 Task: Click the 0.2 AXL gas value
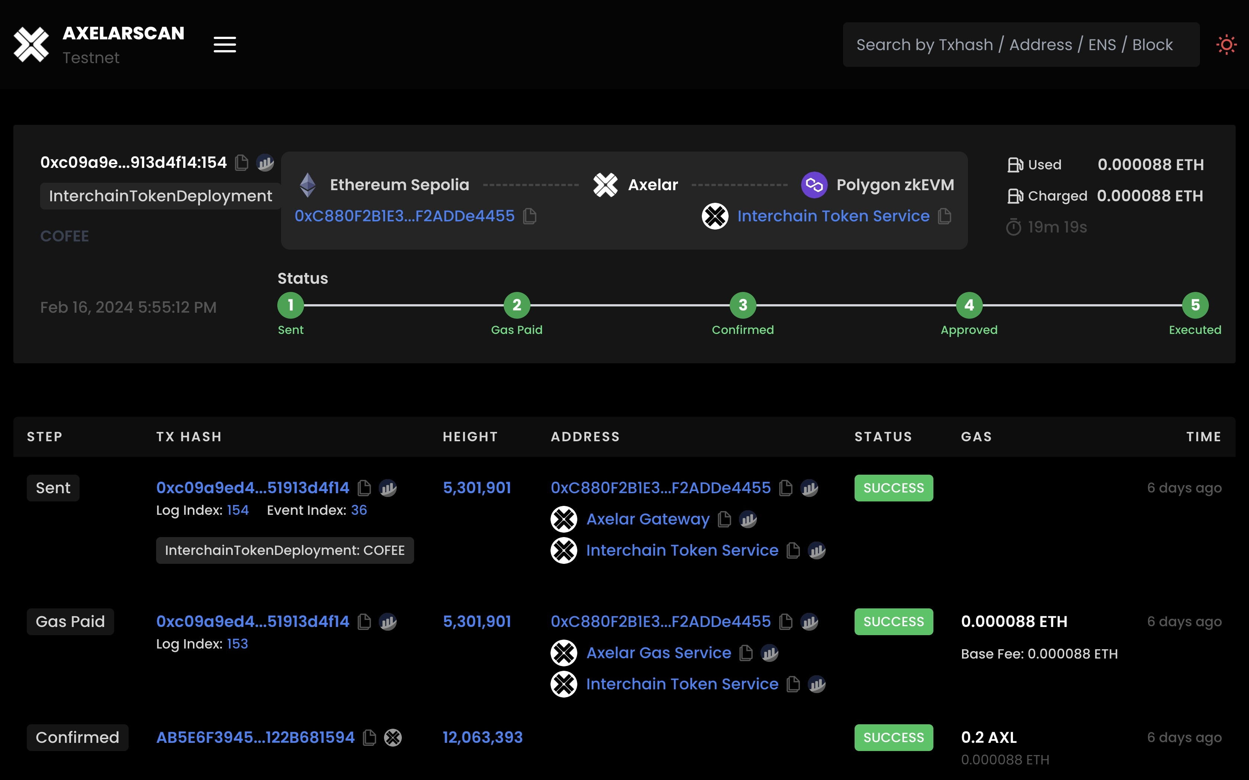coord(989,737)
